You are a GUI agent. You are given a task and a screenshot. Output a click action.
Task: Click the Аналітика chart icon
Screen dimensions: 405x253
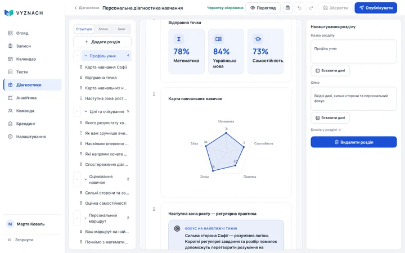(x=10, y=98)
